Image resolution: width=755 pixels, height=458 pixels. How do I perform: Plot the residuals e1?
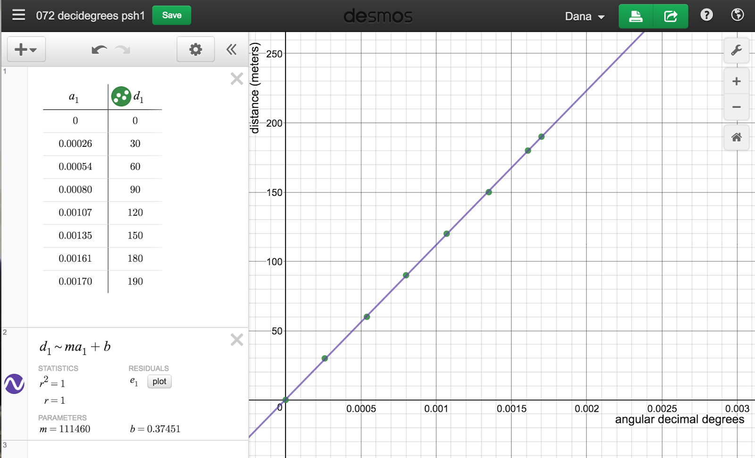click(159, 382)
